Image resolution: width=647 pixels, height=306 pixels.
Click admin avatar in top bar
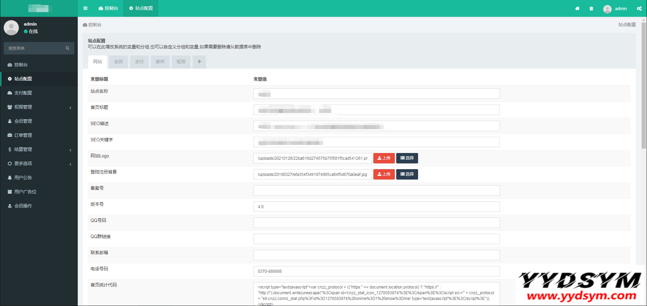[x=607, y=9]
